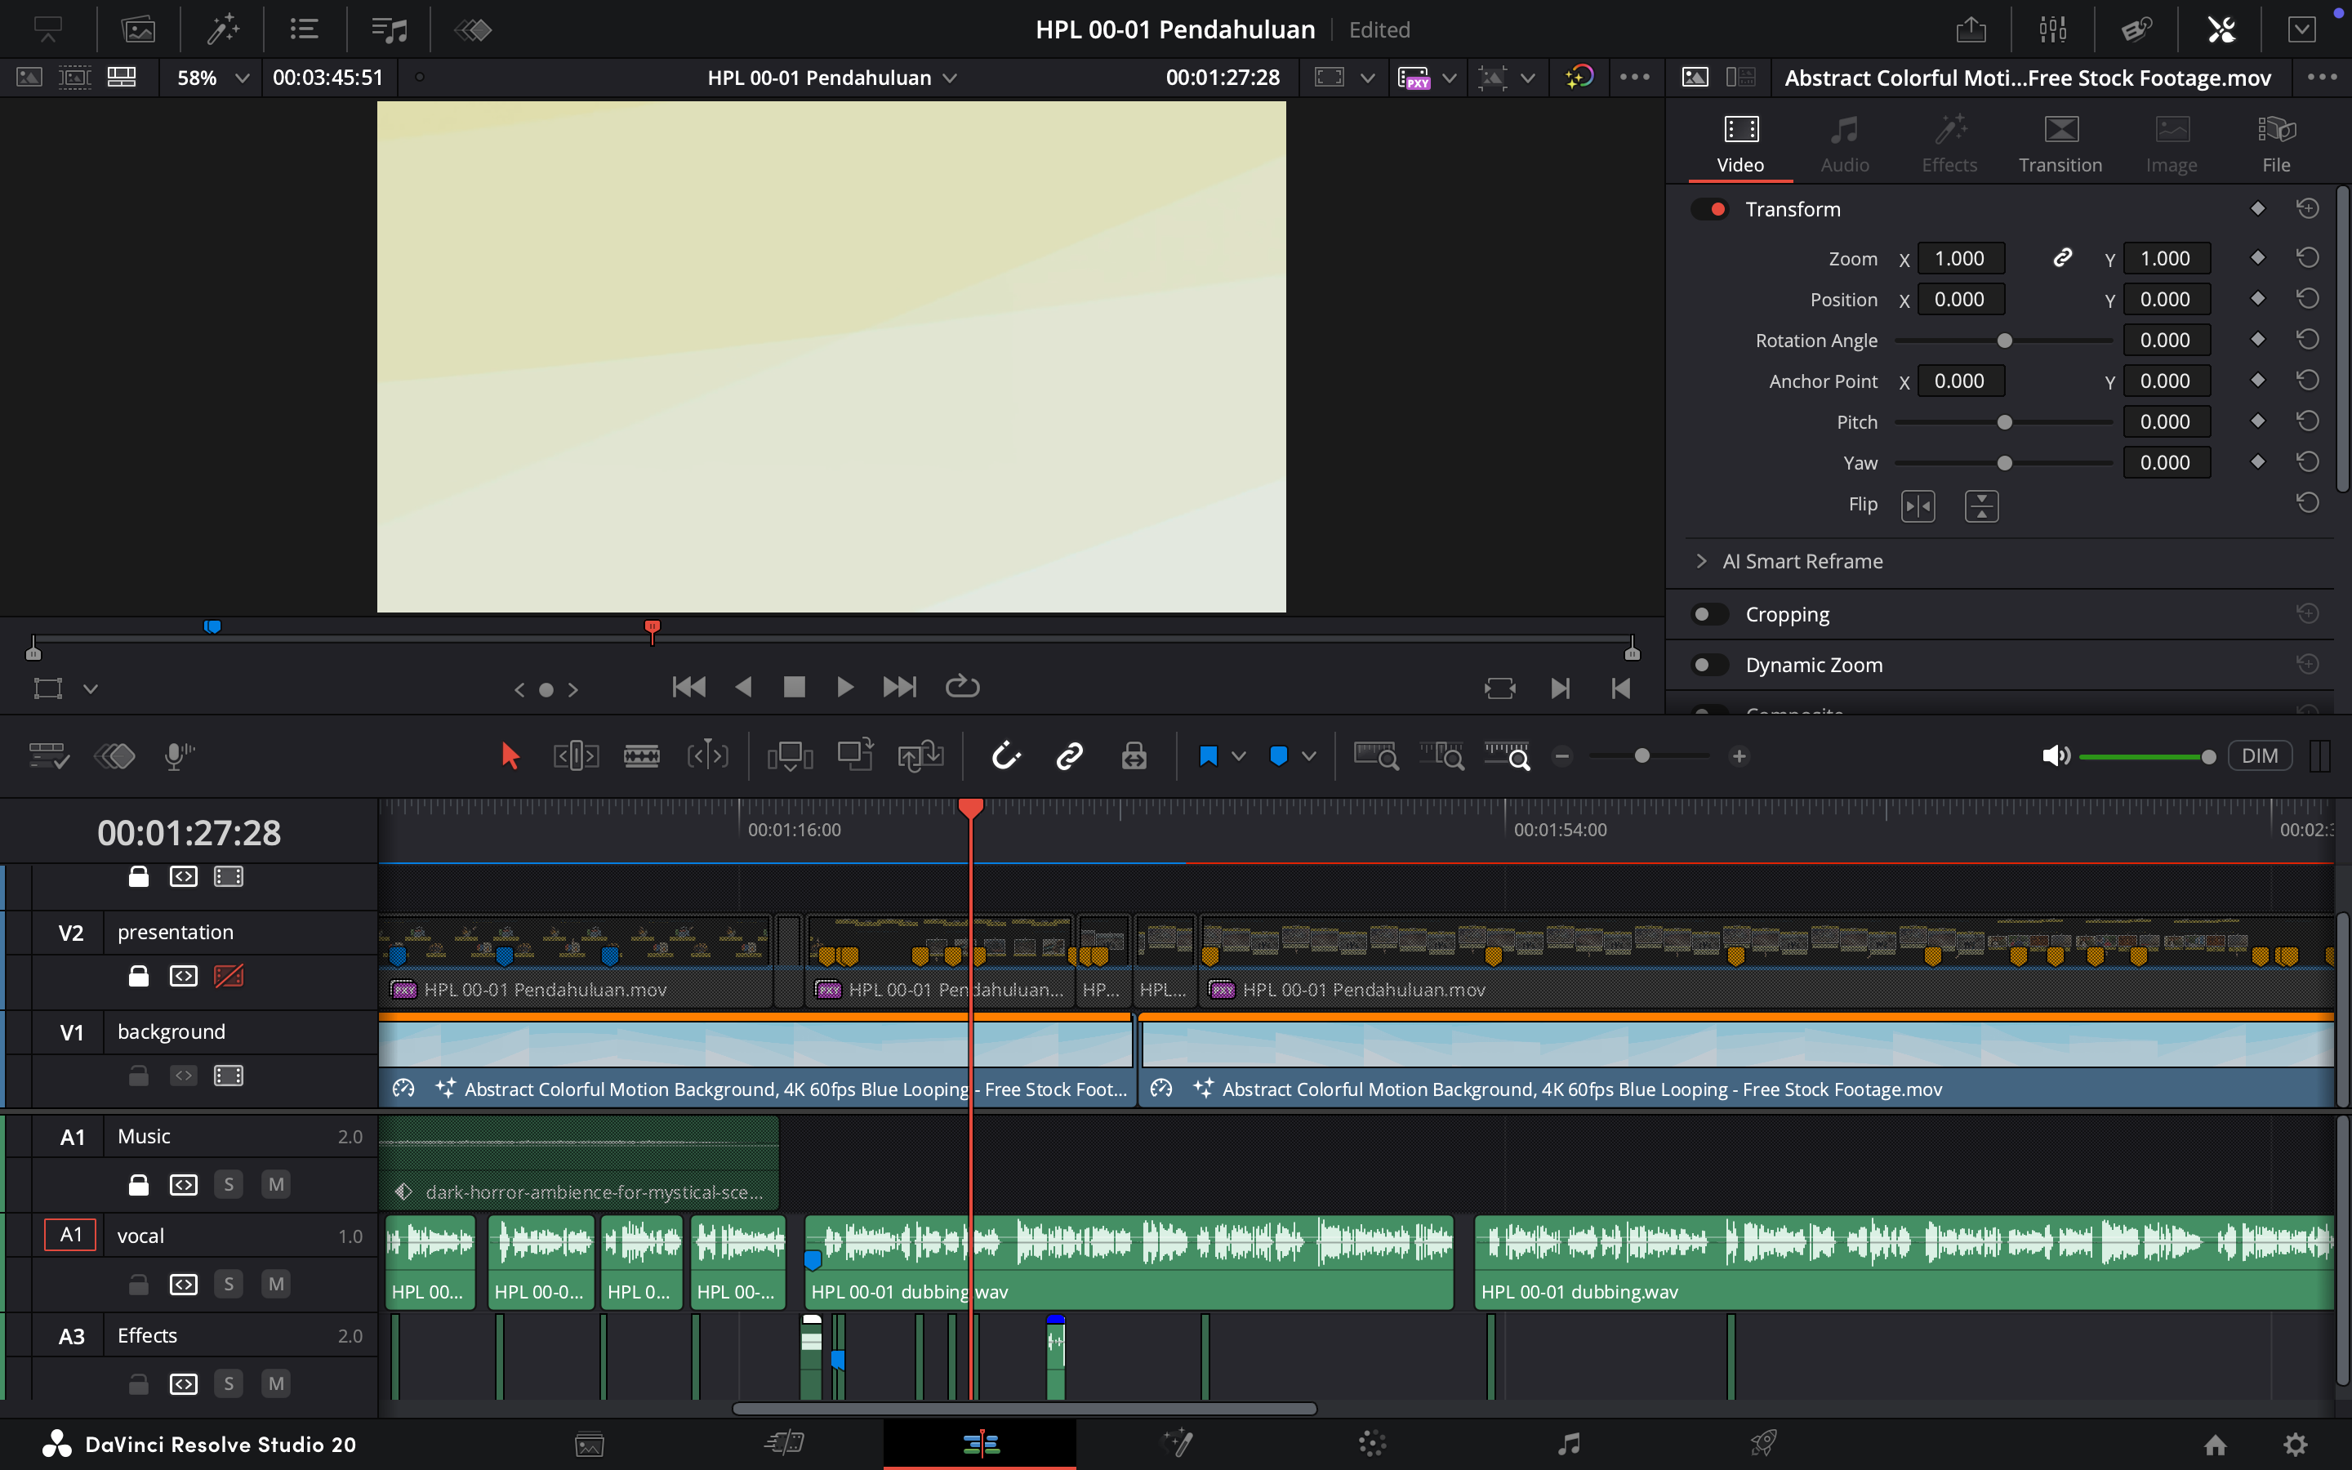Screen dimensions: 2352x1470
Task: Mute the vocal audio track
Action: (276, 1285)
